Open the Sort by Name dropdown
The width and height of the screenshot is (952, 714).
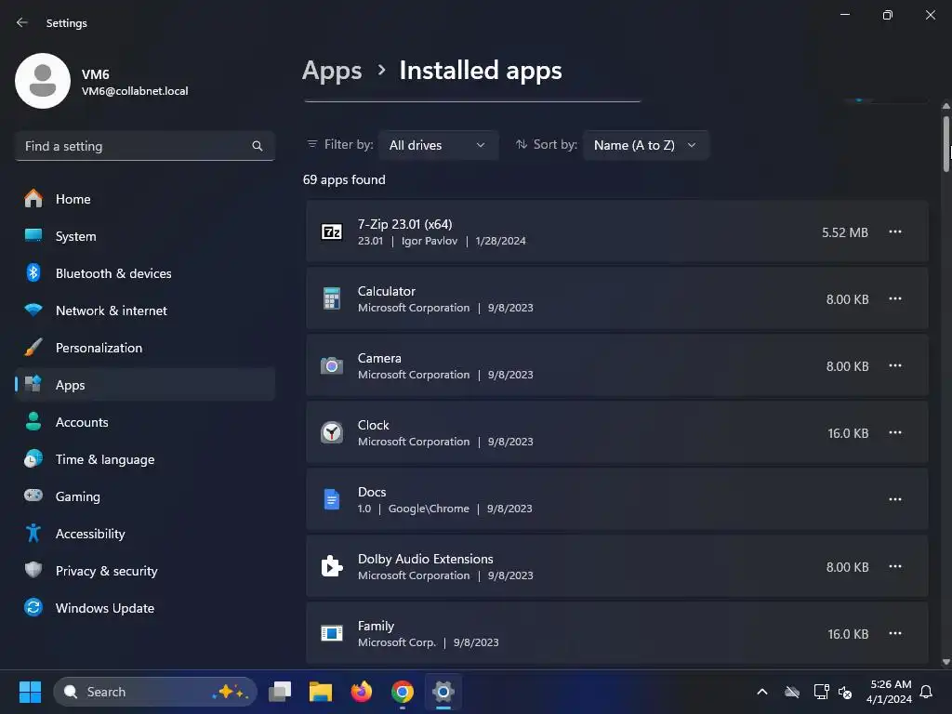[645, 145]
